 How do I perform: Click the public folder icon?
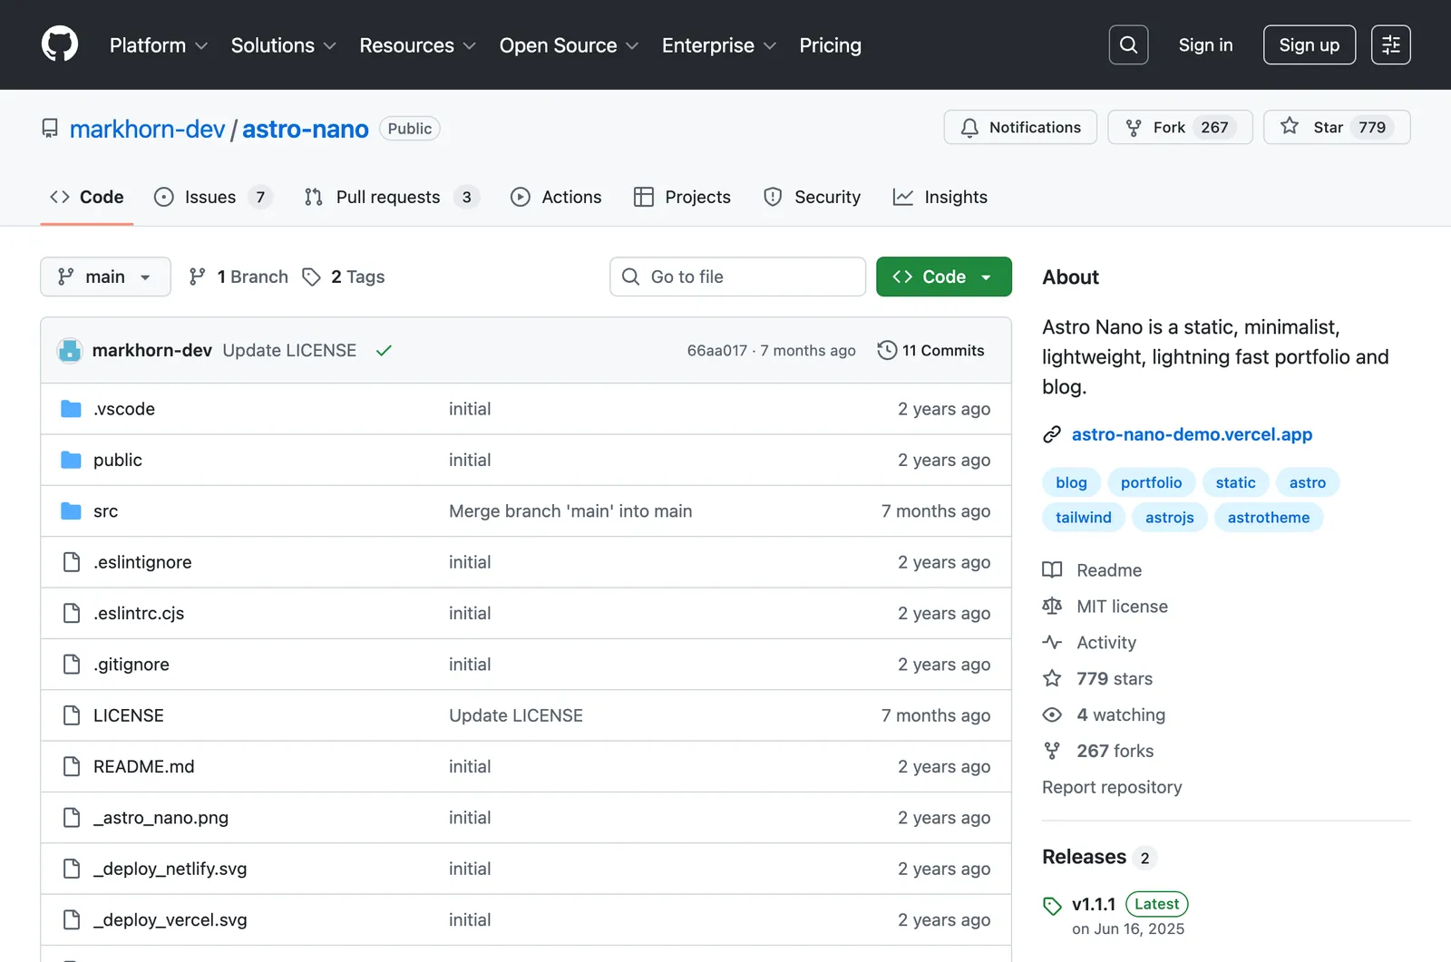[71, 460]
